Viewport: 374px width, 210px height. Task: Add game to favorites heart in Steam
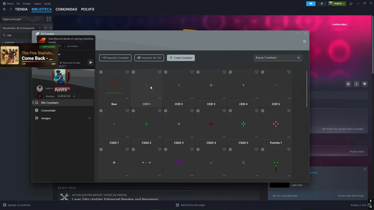365,84
